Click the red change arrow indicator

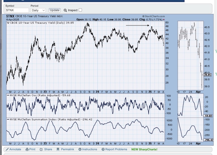point(164,20)
